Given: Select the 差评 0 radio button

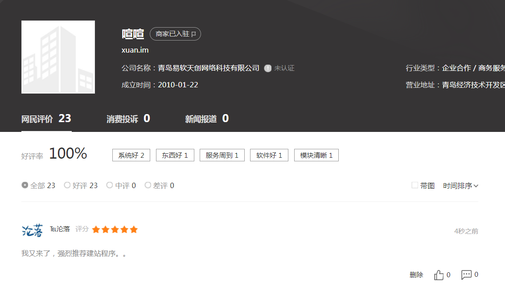Looking at the screenshot, I should tap(148, 185).
